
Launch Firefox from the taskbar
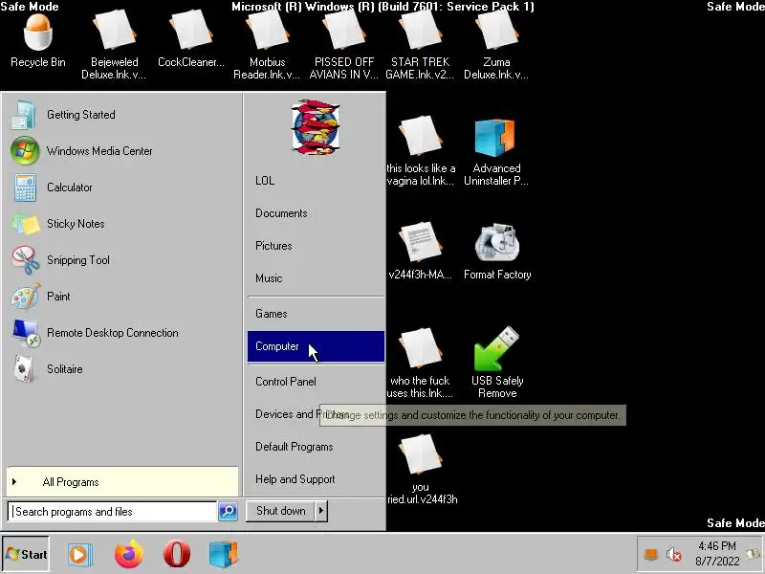(x=129, y=555)
